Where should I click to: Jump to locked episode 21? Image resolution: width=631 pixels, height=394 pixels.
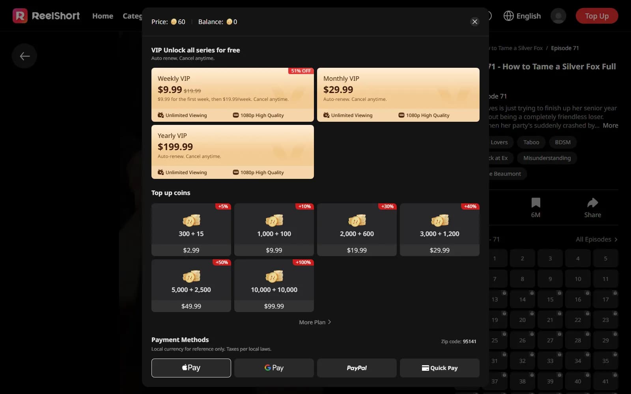(x=550, y=320)
